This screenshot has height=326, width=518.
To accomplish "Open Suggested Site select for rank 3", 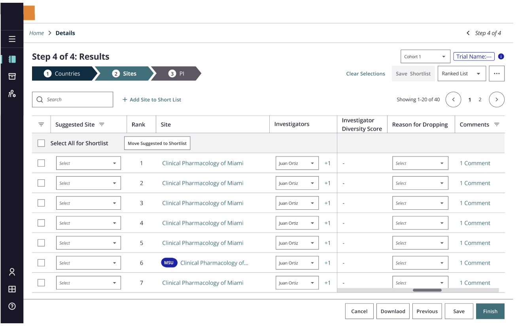I will coord(88,203).
